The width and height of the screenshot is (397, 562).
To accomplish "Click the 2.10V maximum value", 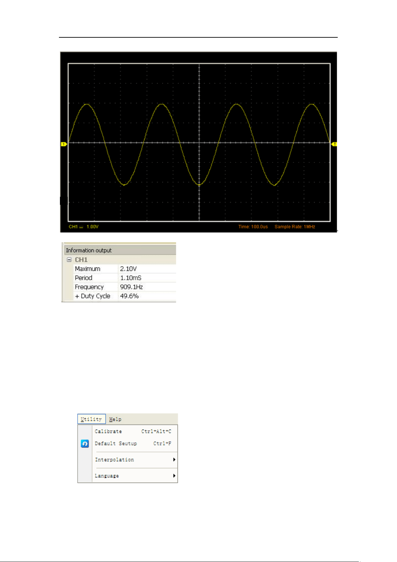I will click(129, 269).
